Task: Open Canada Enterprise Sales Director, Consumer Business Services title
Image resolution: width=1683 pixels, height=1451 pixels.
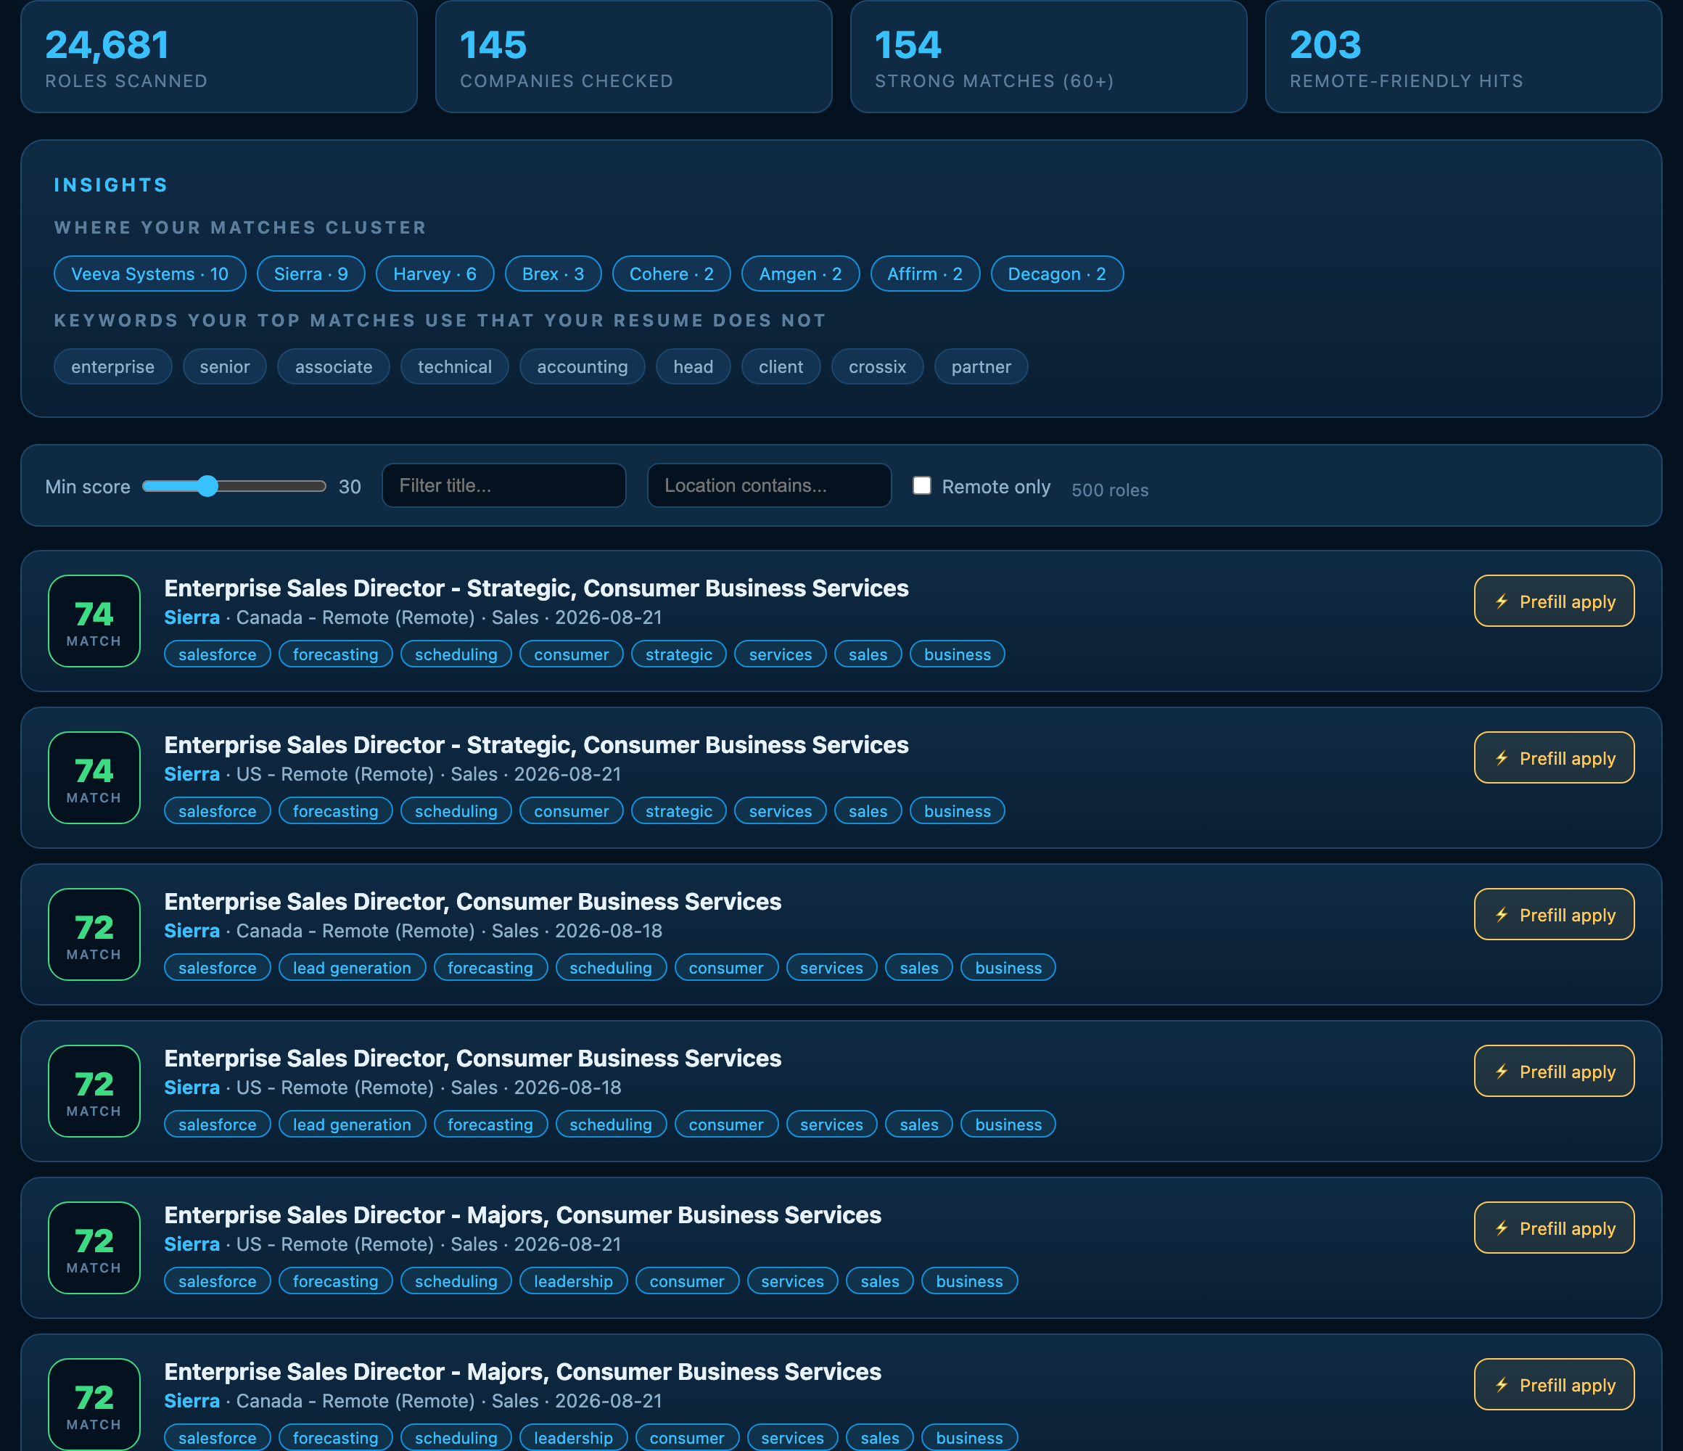Action: point(473,901)
